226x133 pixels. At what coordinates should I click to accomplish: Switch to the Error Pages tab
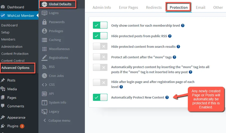tap(128, 8)
